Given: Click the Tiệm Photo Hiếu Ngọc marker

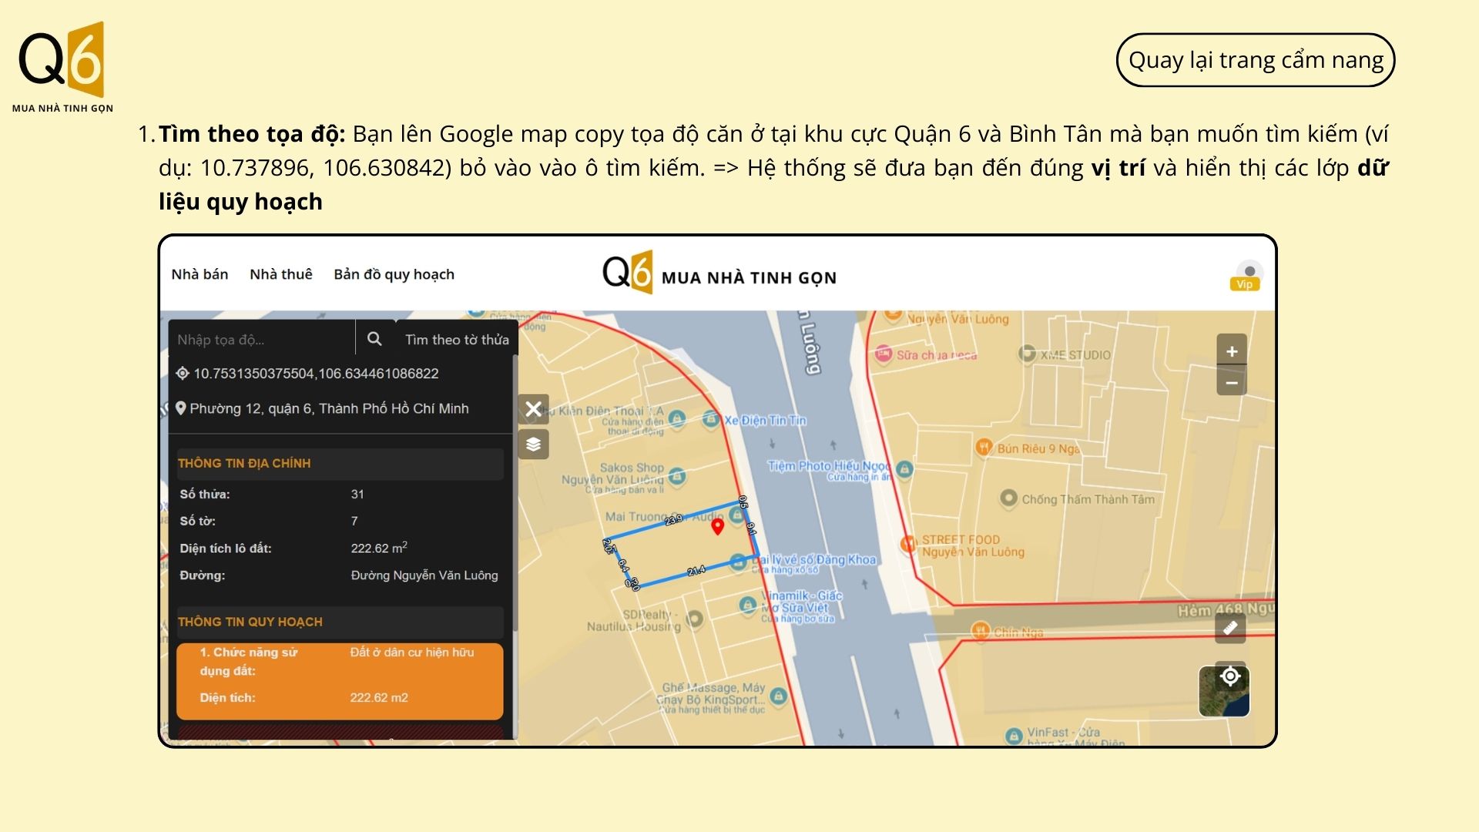Looking at the screenshot, I should click(x=905, y=468).
